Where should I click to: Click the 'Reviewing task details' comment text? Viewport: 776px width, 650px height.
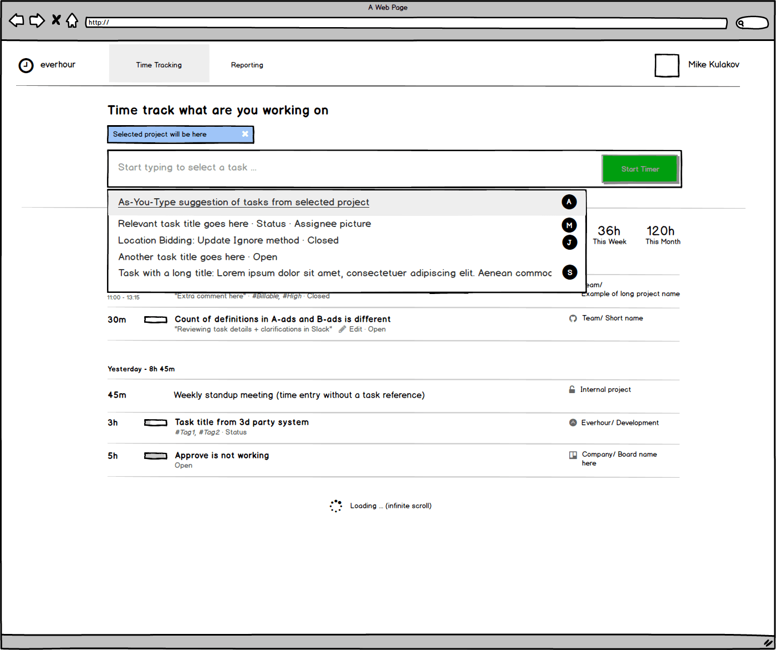253,329
